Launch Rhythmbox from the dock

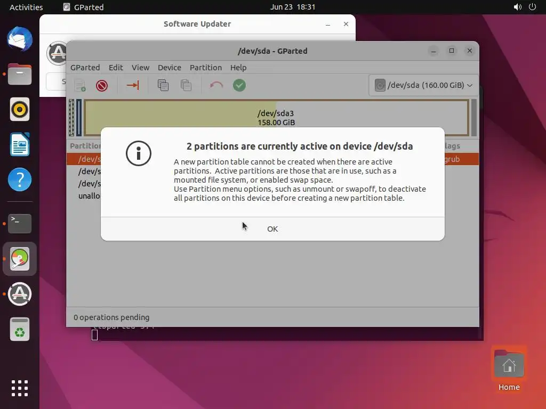point(20,109)
